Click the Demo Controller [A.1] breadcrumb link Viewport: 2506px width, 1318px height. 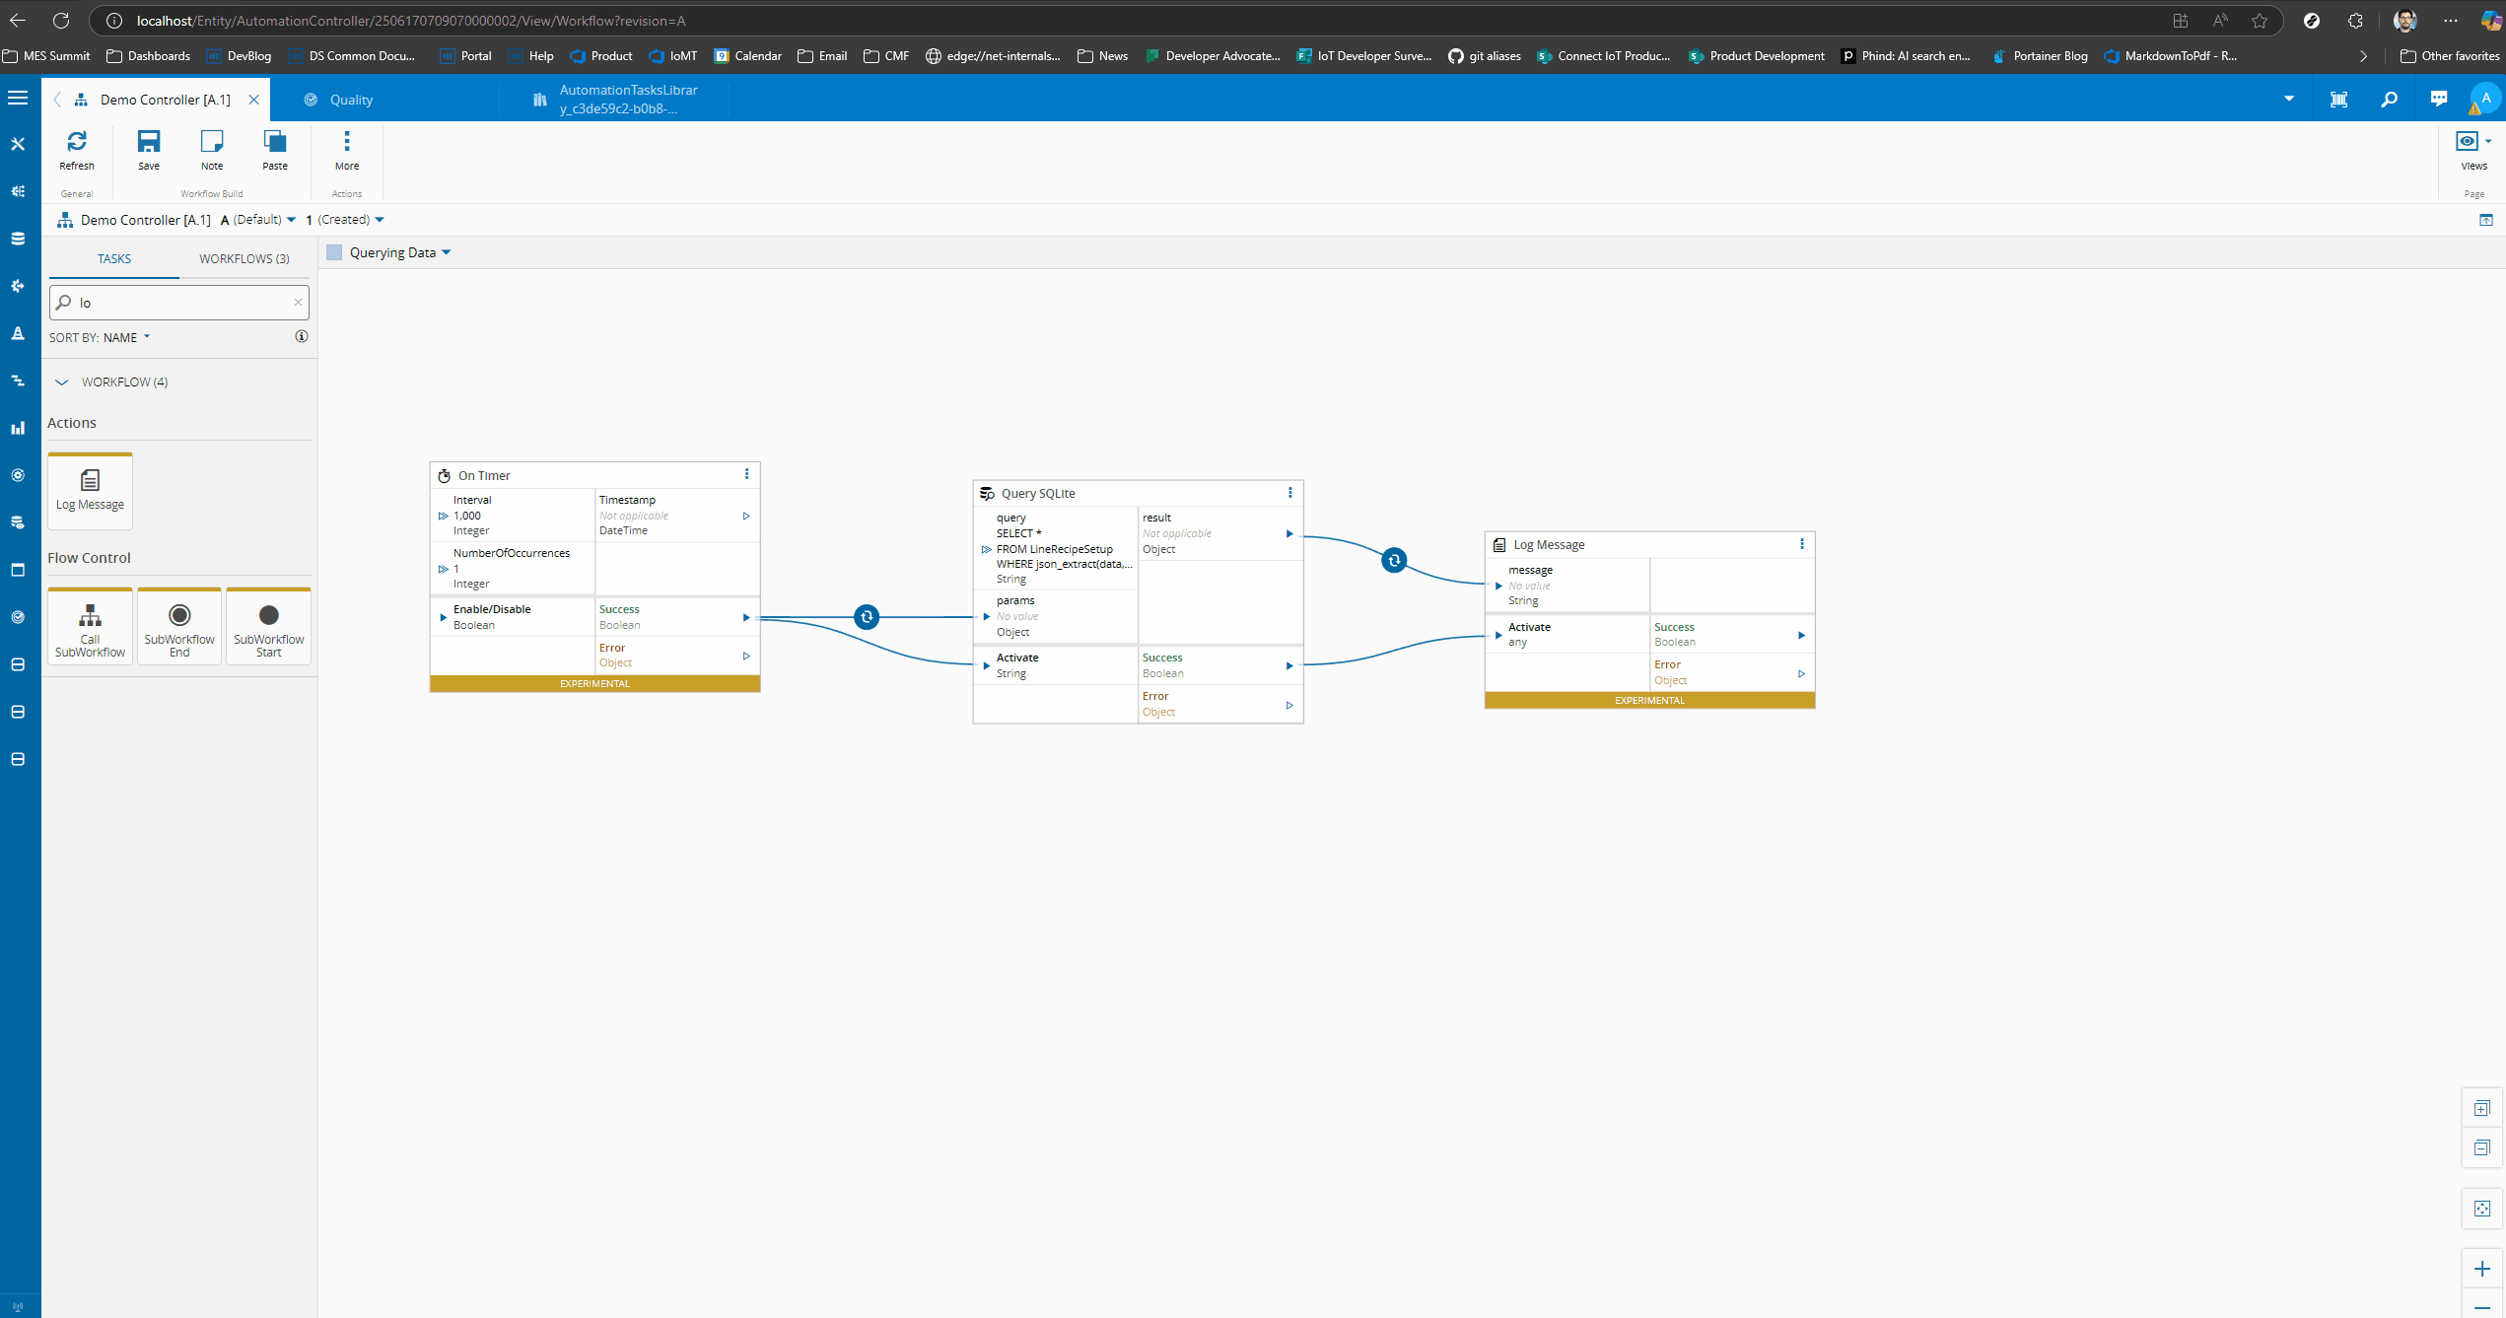click(145, 220)
